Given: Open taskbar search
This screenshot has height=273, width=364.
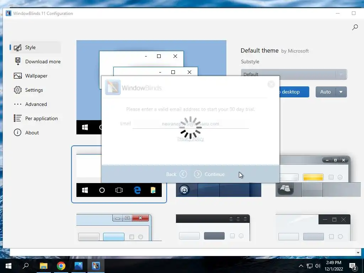Looking at the screenshot, I should pyautogui.click(x=26, y=266).
